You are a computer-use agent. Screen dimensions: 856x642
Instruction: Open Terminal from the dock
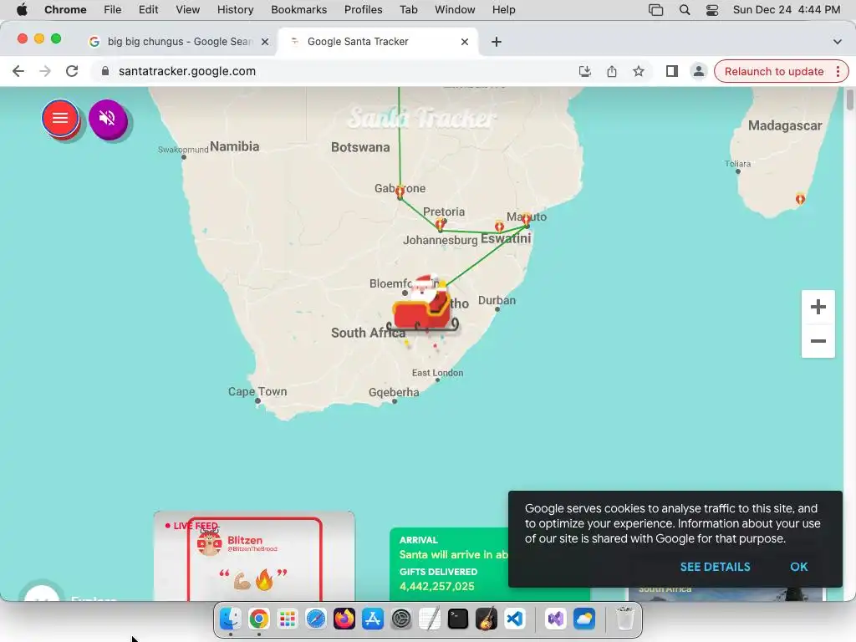pyautogui.click(x=457, y=619)
